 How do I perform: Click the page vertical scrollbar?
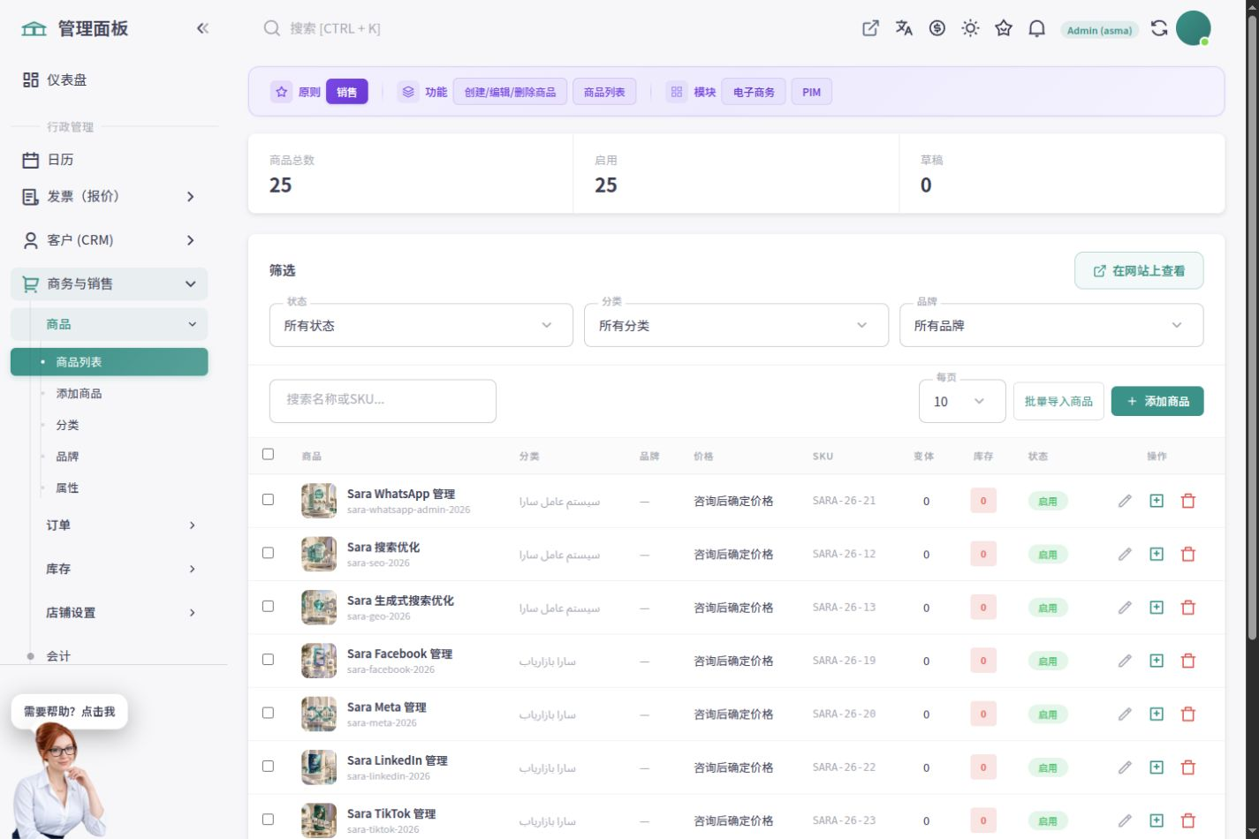(1252, 327)
